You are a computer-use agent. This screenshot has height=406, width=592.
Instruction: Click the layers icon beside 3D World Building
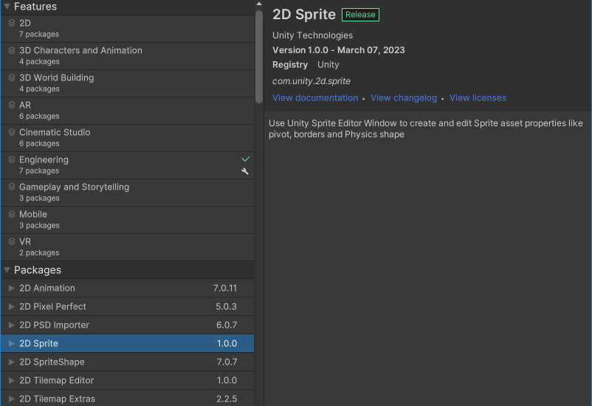12,78
